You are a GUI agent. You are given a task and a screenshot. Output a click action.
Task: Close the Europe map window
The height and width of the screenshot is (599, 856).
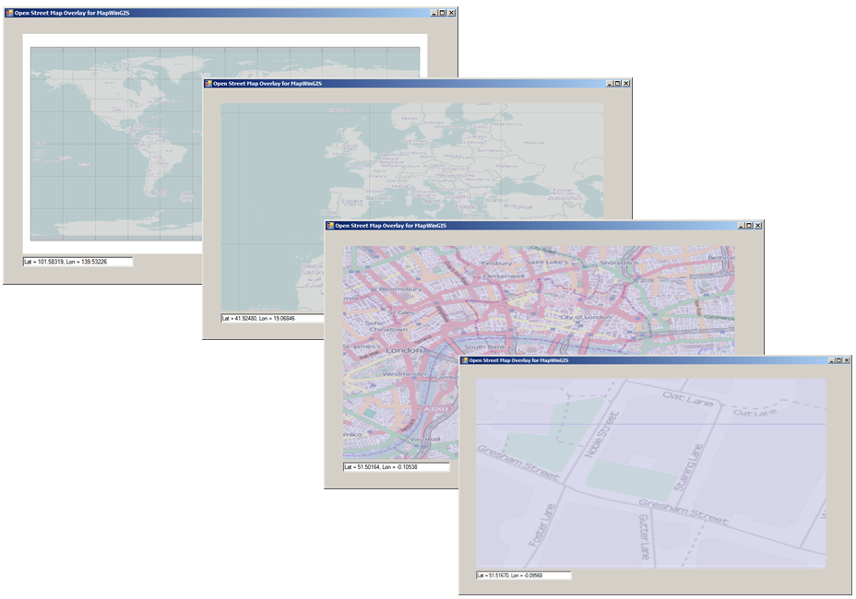click(626, 84)
